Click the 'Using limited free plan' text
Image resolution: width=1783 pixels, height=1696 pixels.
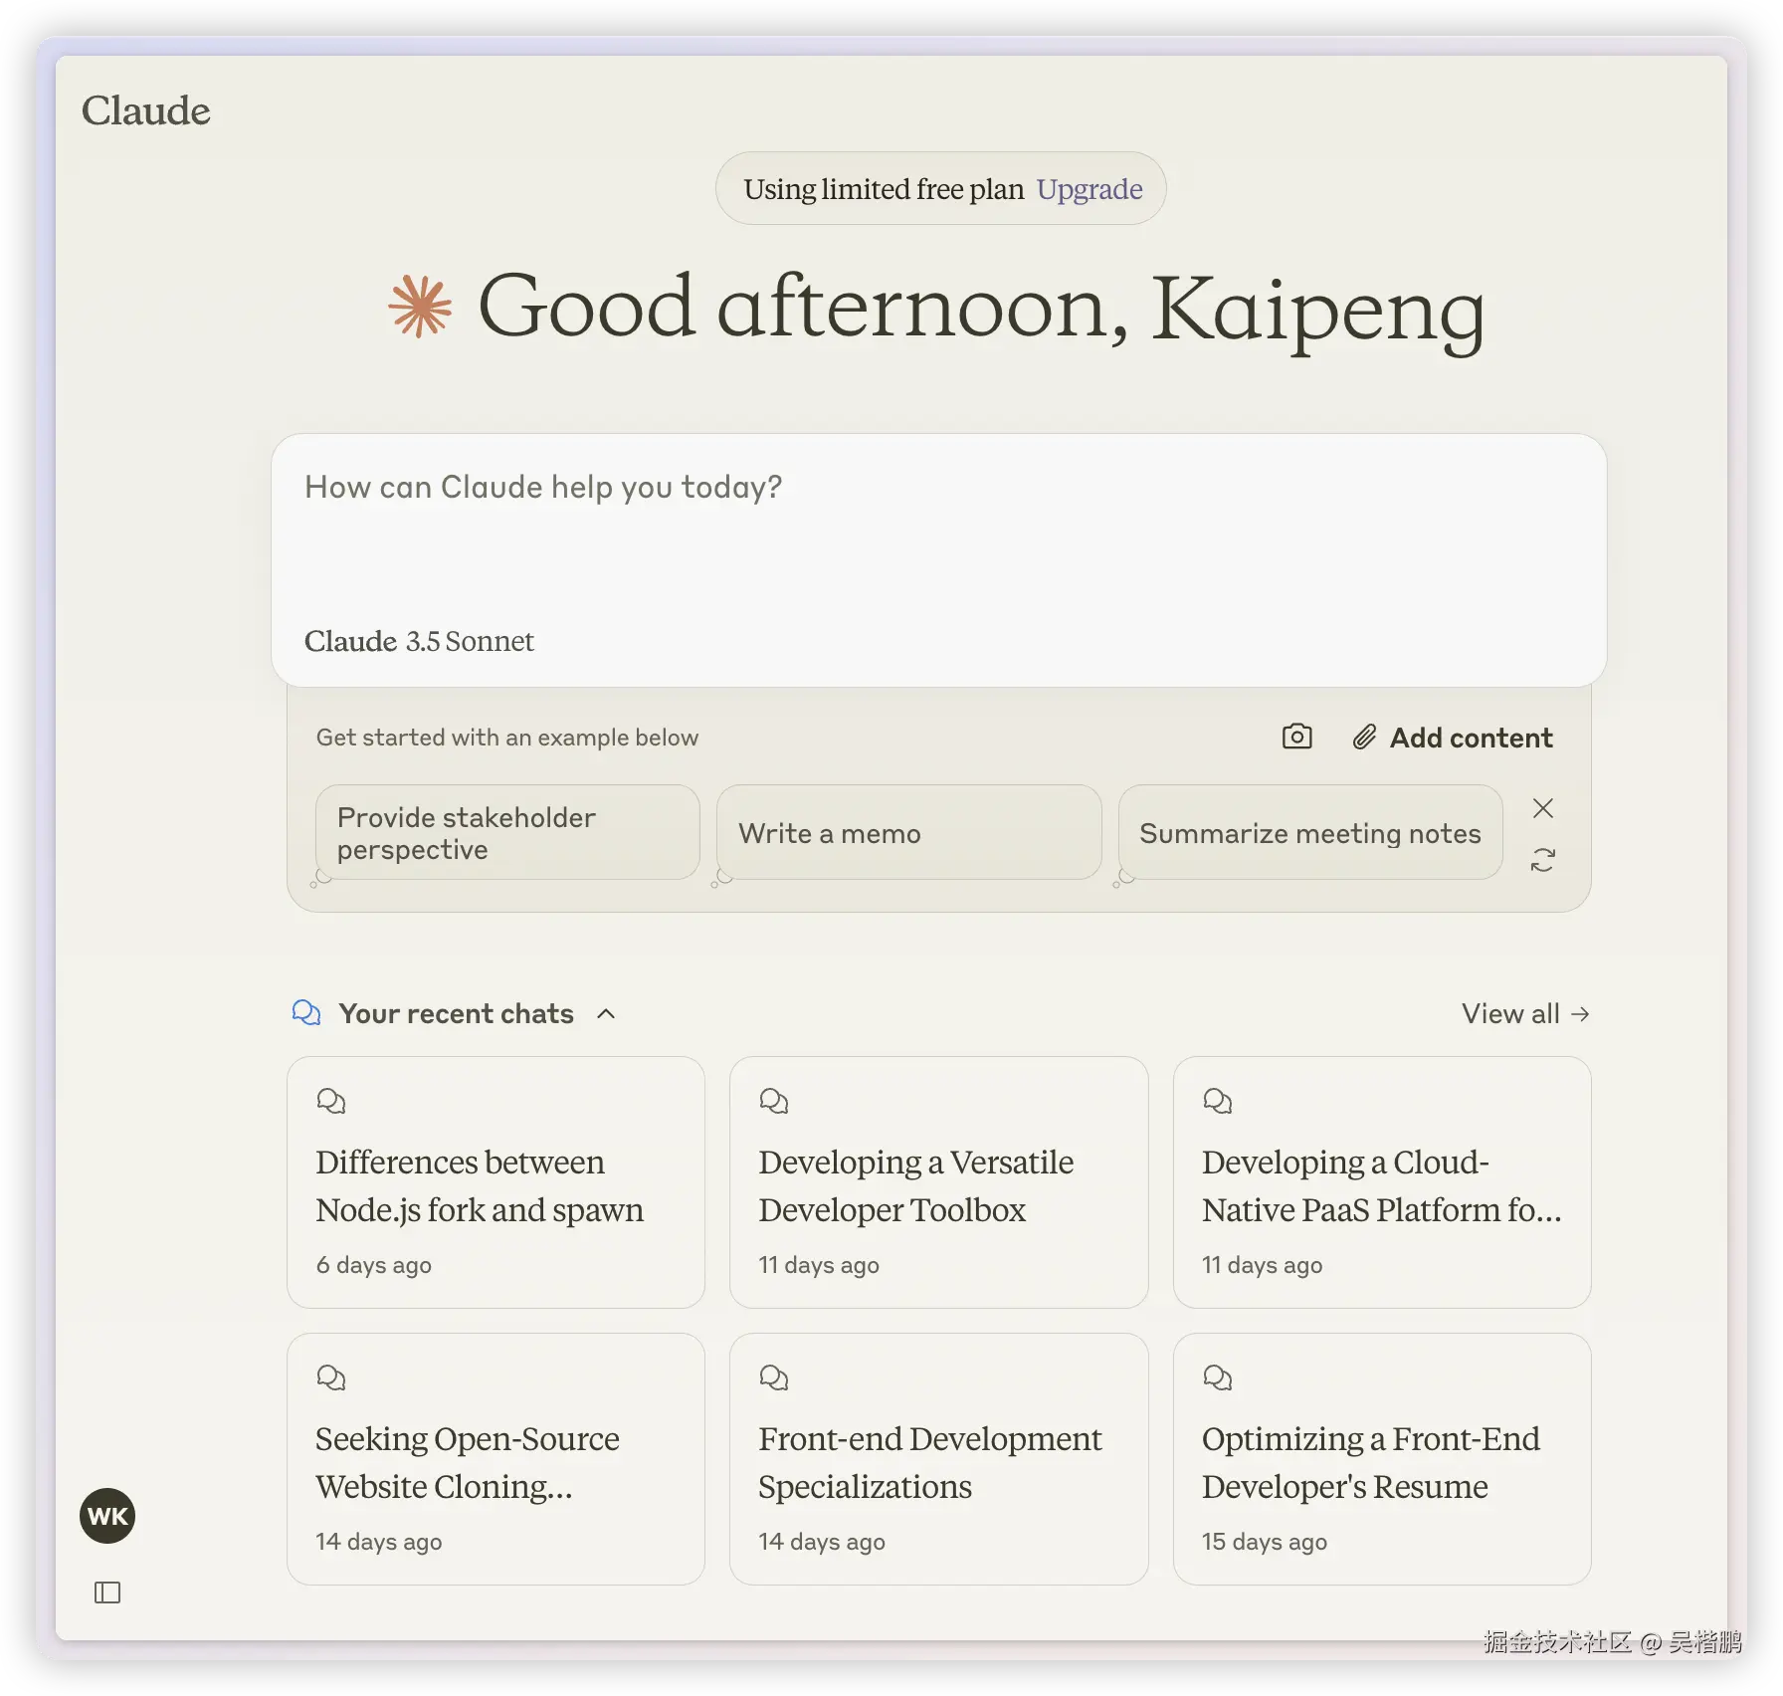coord(884,189)
